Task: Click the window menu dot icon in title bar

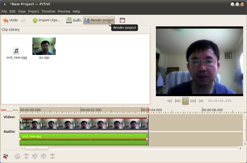Action: click(x=5, y=4)
